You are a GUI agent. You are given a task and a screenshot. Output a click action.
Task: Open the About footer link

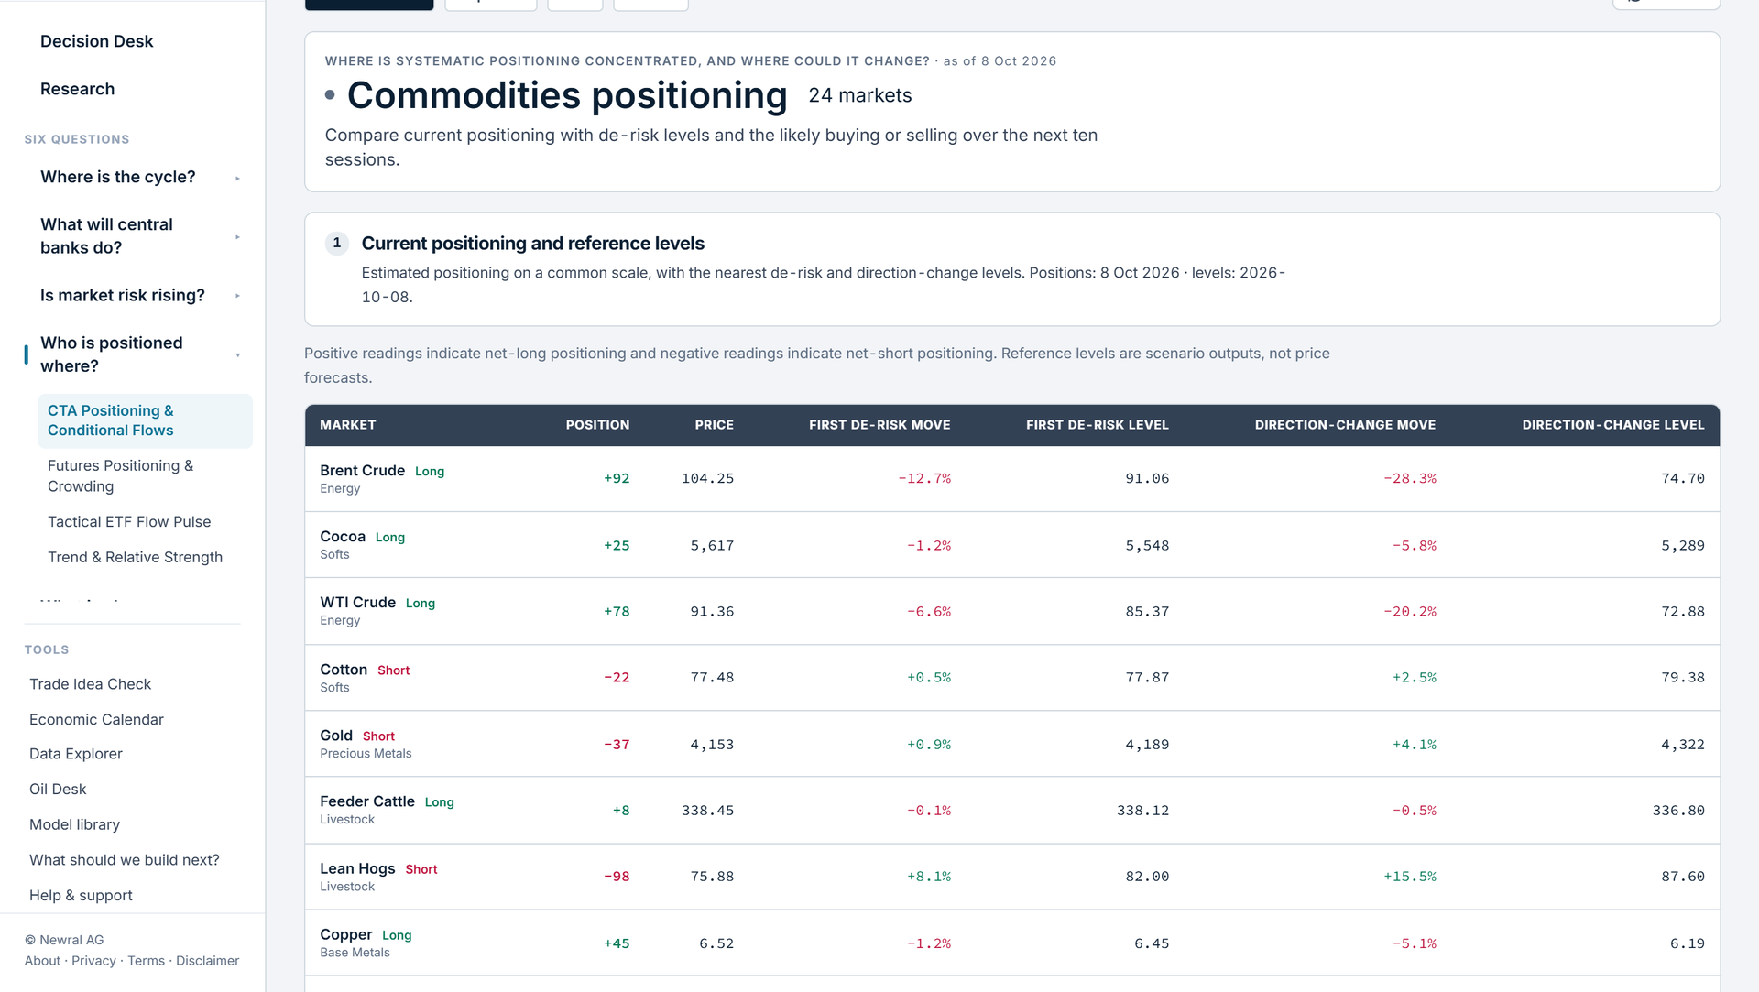coord(42,961)
